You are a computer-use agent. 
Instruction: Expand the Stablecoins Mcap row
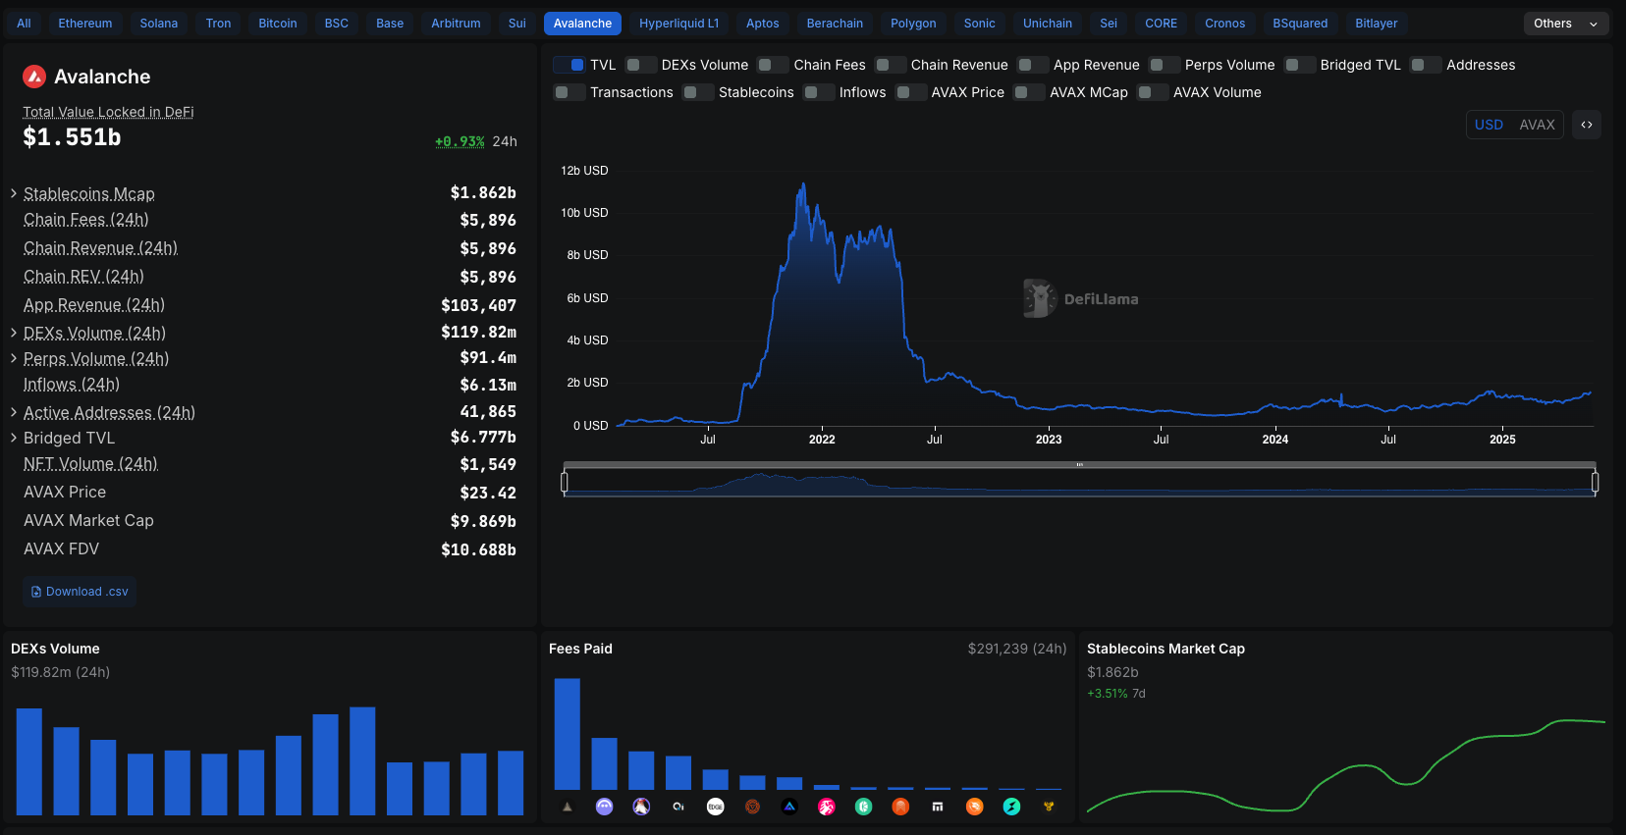pyautogui.click(x=14, y=193)
